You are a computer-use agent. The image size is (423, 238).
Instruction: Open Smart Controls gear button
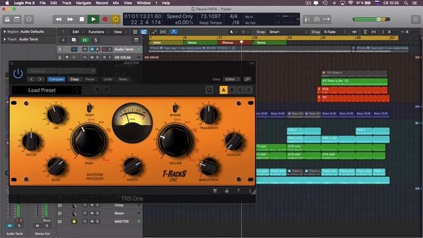(x=29, y=19)
